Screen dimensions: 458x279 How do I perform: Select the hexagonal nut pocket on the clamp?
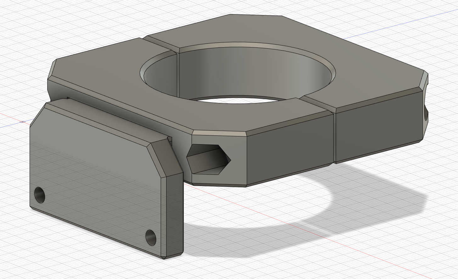[209, 160]
